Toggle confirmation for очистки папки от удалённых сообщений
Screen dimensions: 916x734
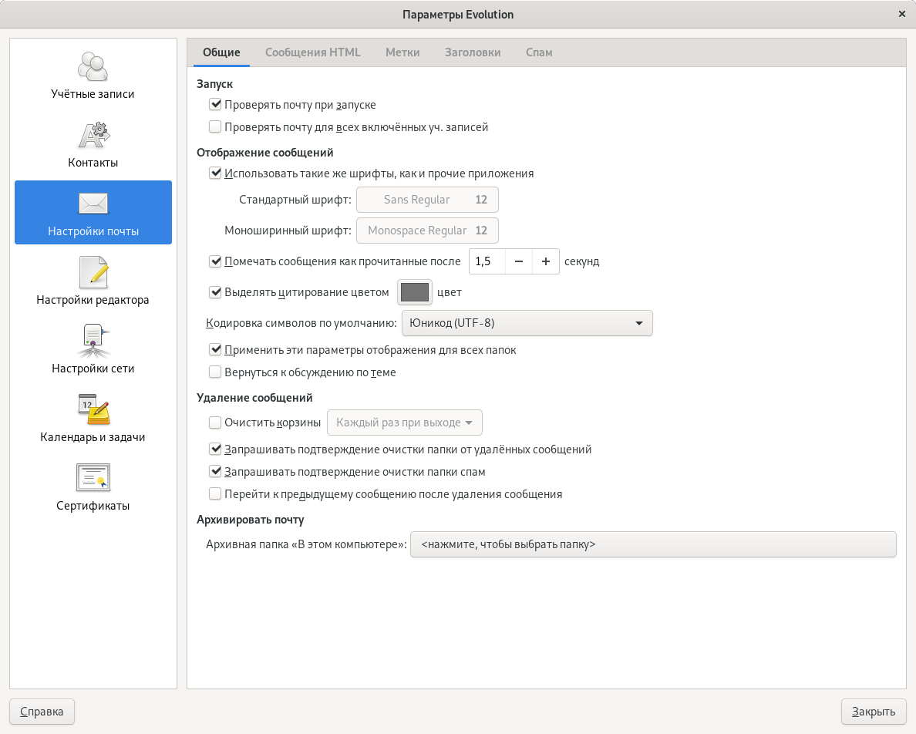point(215,449)
